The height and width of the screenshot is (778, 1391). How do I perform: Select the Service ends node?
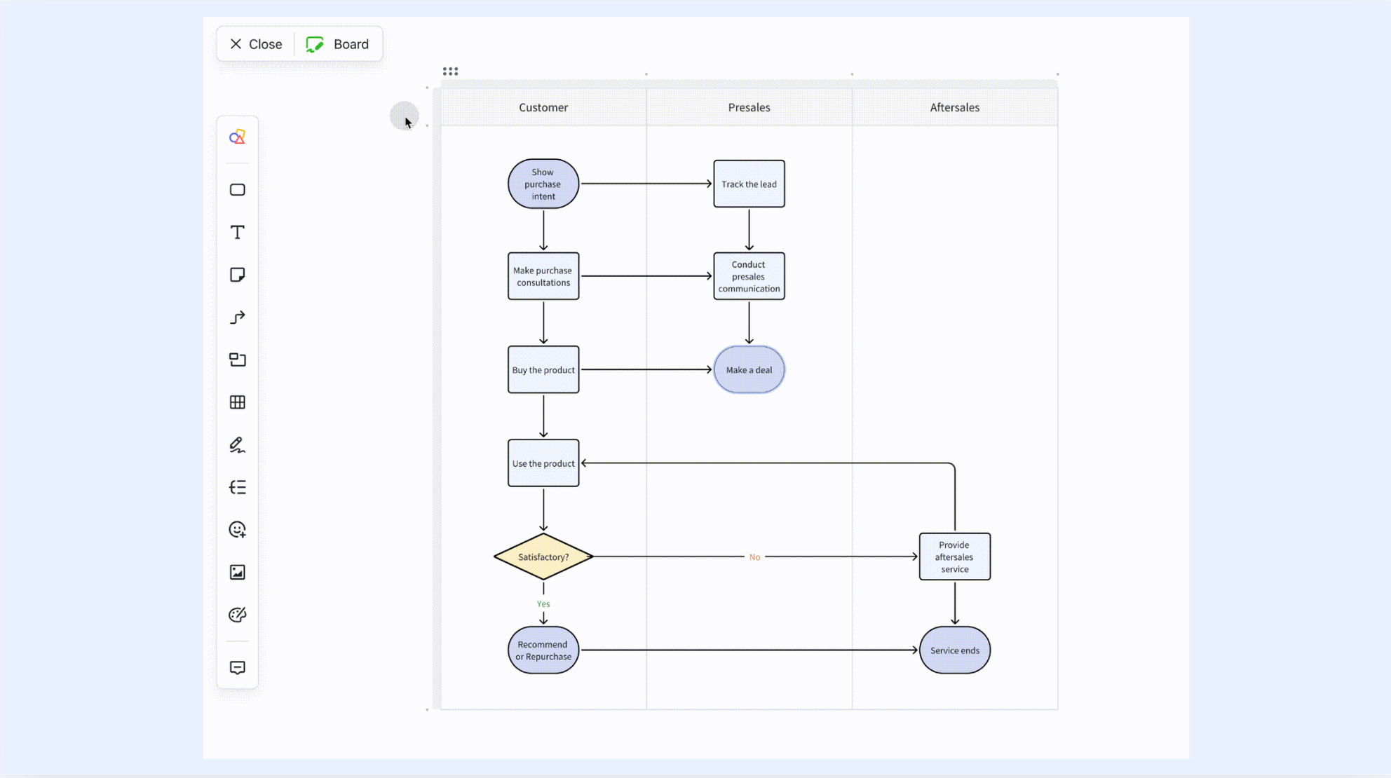click(x=955, y=650)
